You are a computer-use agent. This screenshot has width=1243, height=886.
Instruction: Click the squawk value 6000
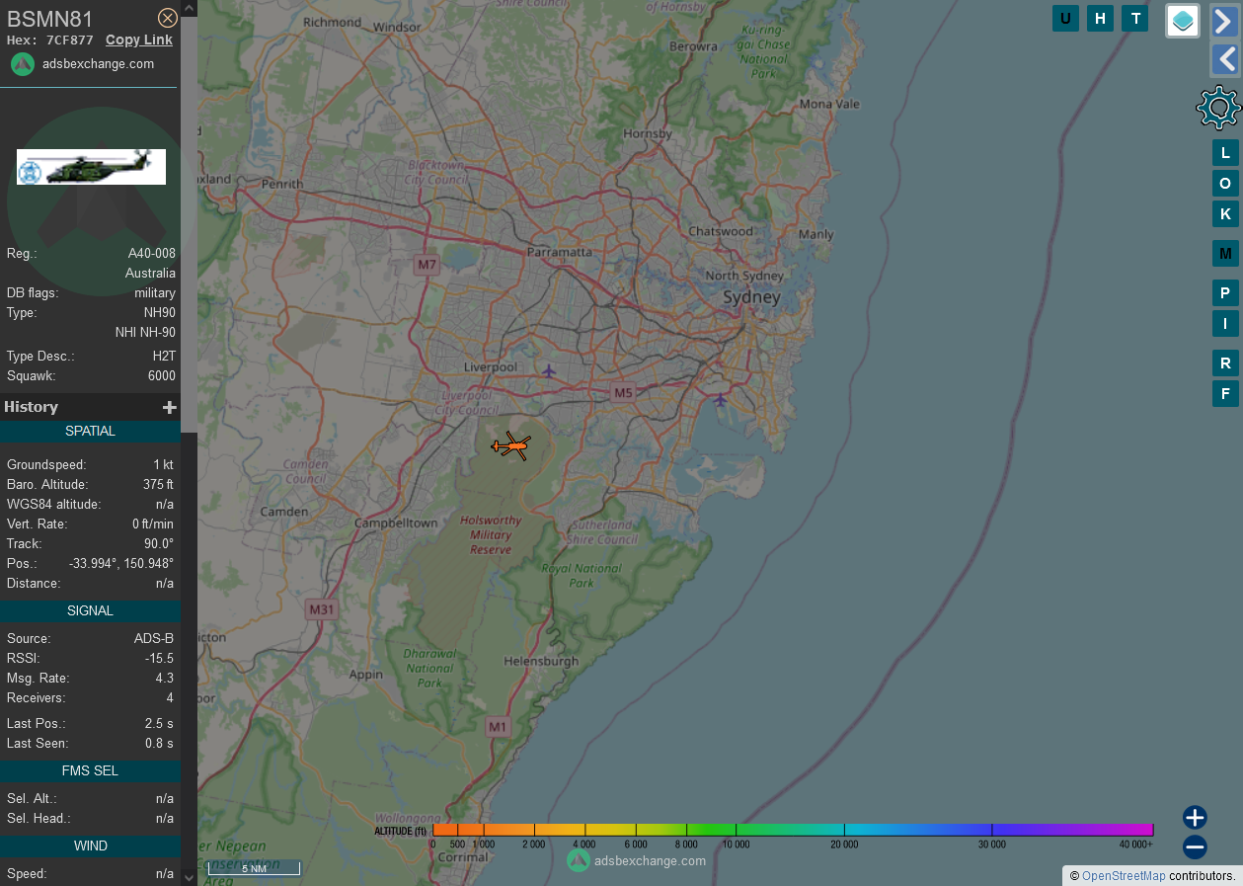tap(162, 376)
